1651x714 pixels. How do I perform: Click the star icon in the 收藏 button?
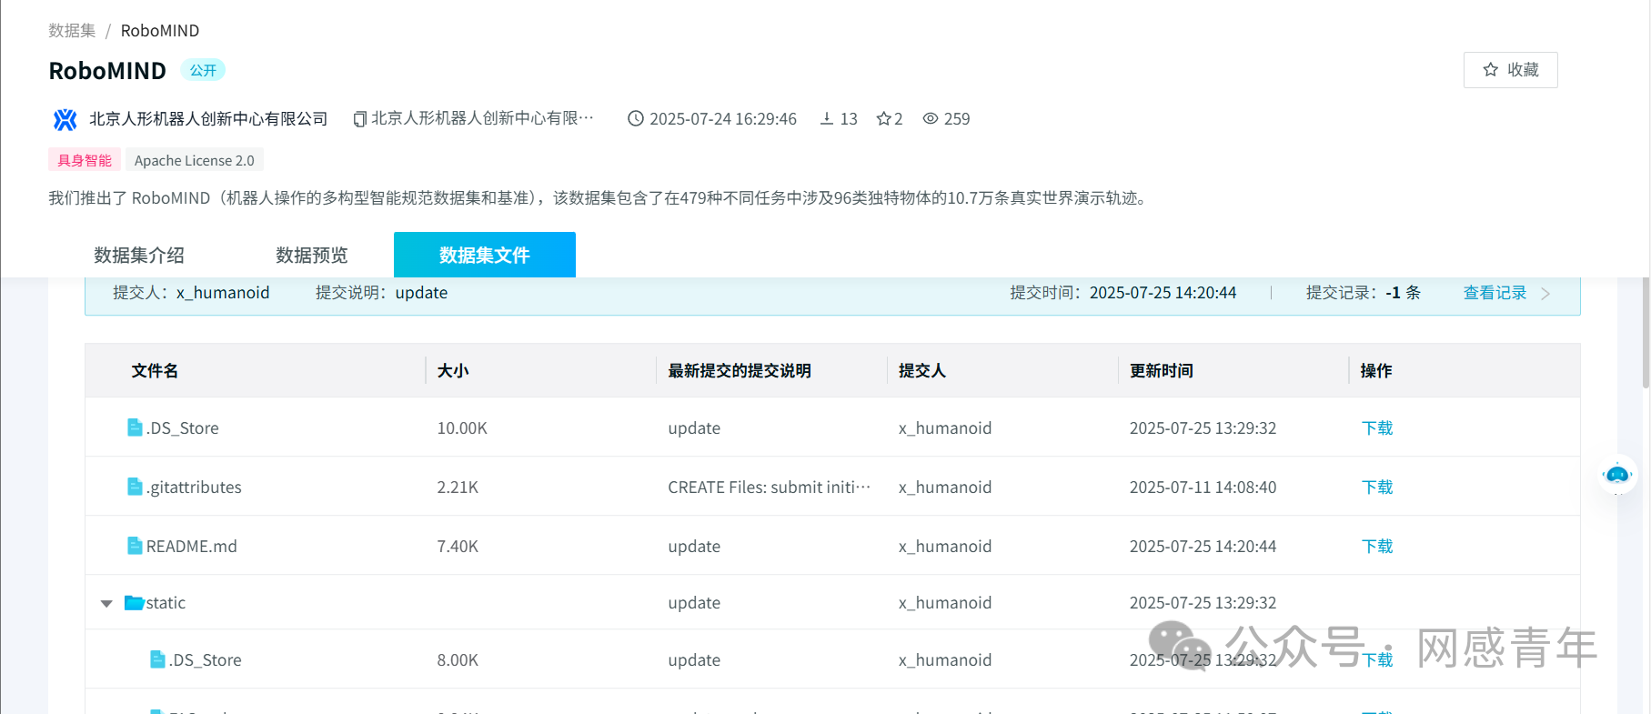point(1490,70)
